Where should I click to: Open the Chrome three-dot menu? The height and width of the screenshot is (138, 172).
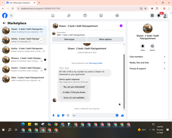(x=169, y=9)
